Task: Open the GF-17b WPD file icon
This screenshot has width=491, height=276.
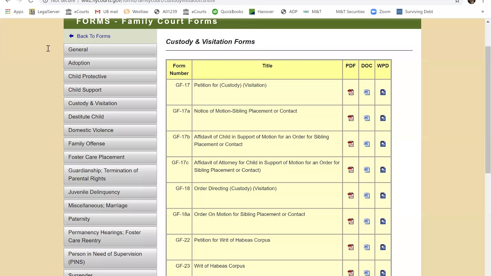Action: tap(383, 144)
